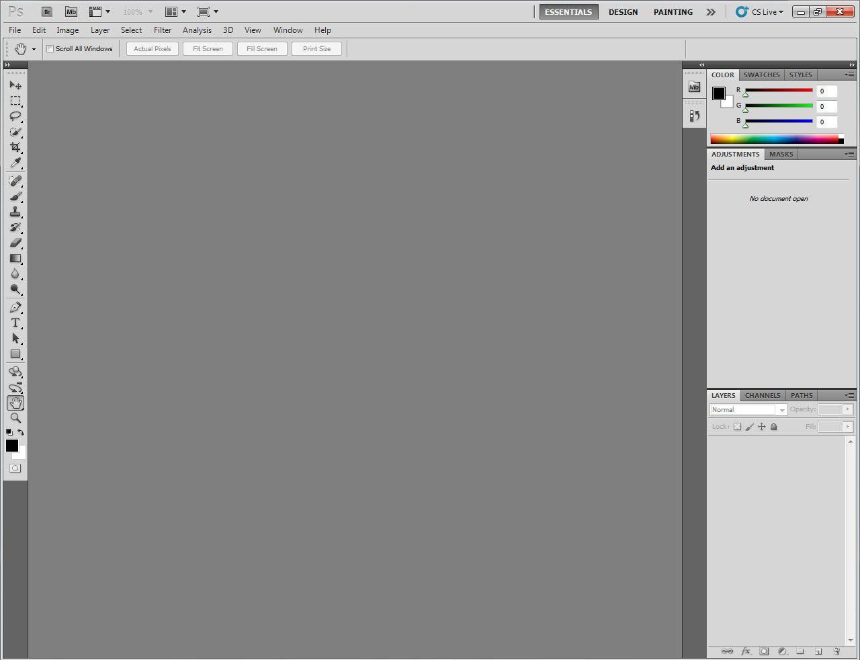The width and height of the screenshot is (860, 660).
Task: Select the Horizontal Type tool
Action: pyautogui.click(x=15, y=323)
